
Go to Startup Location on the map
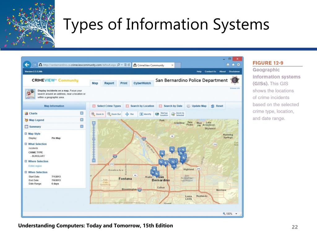click(162, 114)
